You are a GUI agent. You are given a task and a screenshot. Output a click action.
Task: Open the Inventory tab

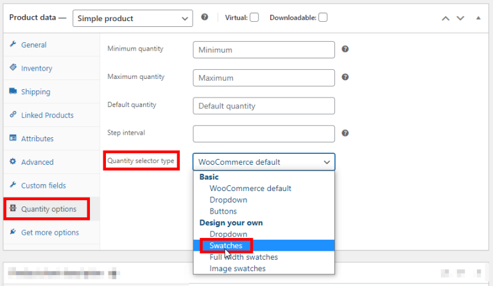pyautogui.click(x=37, y=69)
